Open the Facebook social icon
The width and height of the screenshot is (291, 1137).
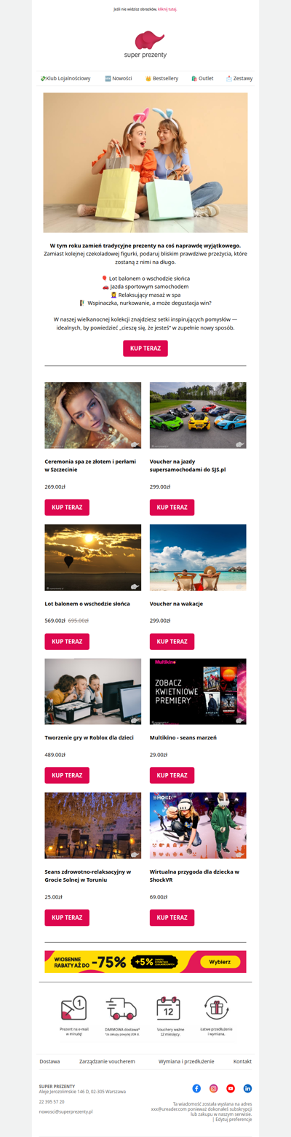[x=196, y=1088]
